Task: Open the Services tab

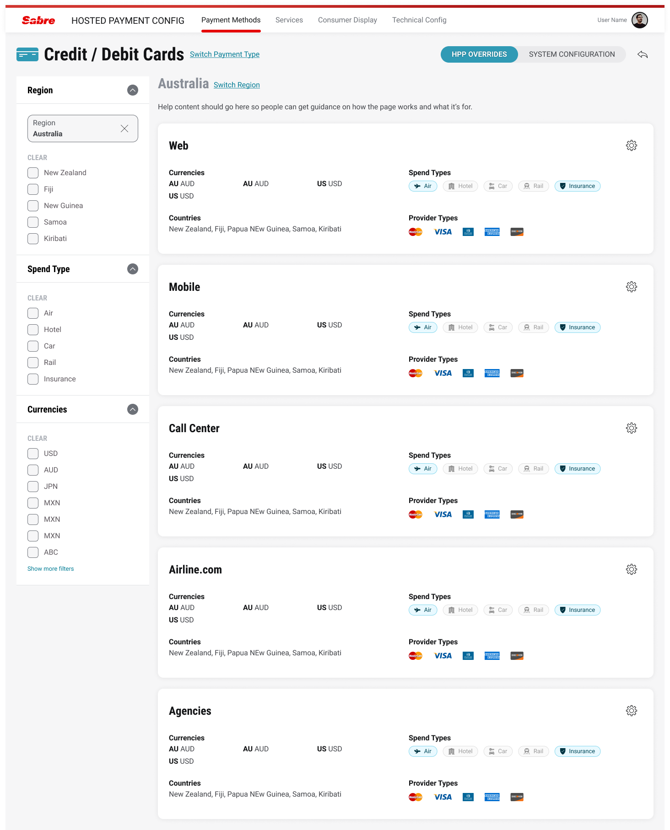Action: click(x=289, y=20)
